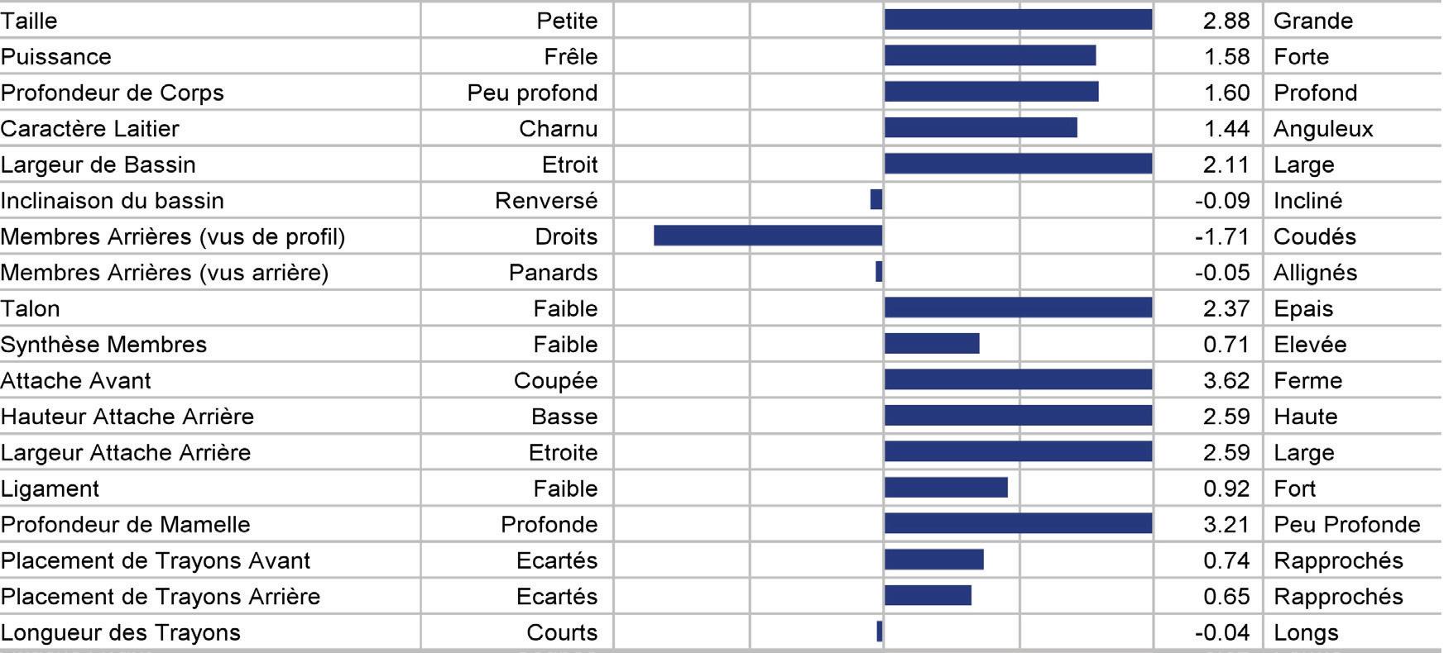Select the Longueur des Trayons label
This screenshot has height=653, width=1444.
coord(120,632)
